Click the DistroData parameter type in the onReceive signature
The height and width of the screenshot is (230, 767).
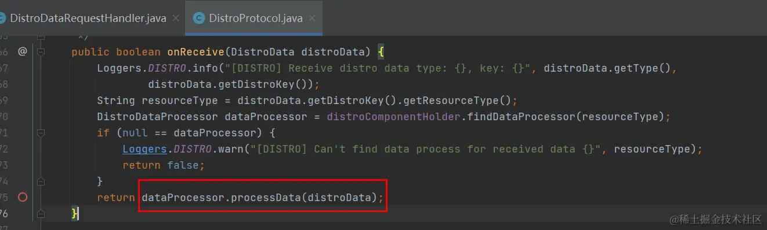[x=263, y=52]
